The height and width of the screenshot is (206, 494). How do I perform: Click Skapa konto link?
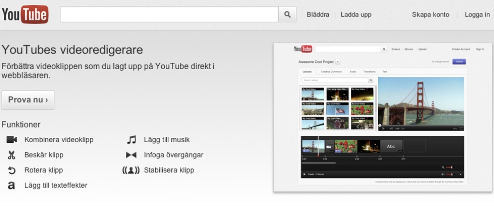tap(430, 15)
